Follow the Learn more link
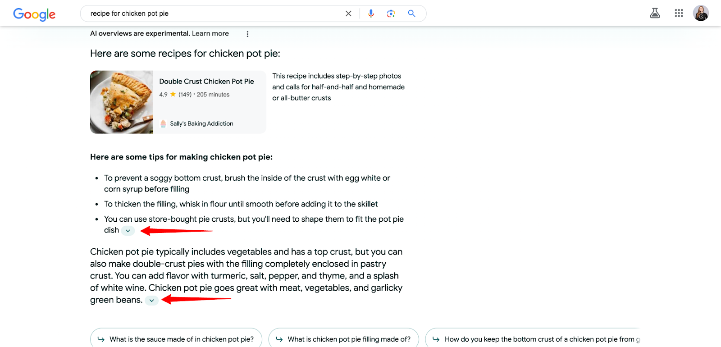721x347 pixels. point(210,33)
